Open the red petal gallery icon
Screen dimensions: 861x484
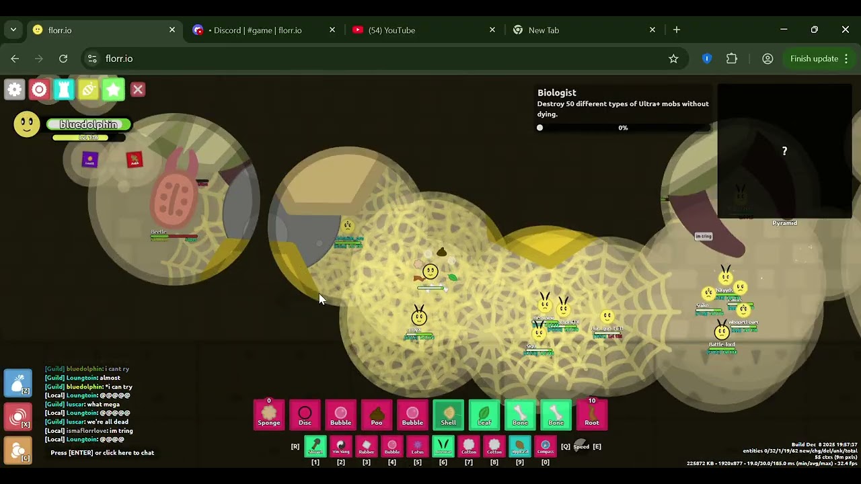[x=39, y=89]
